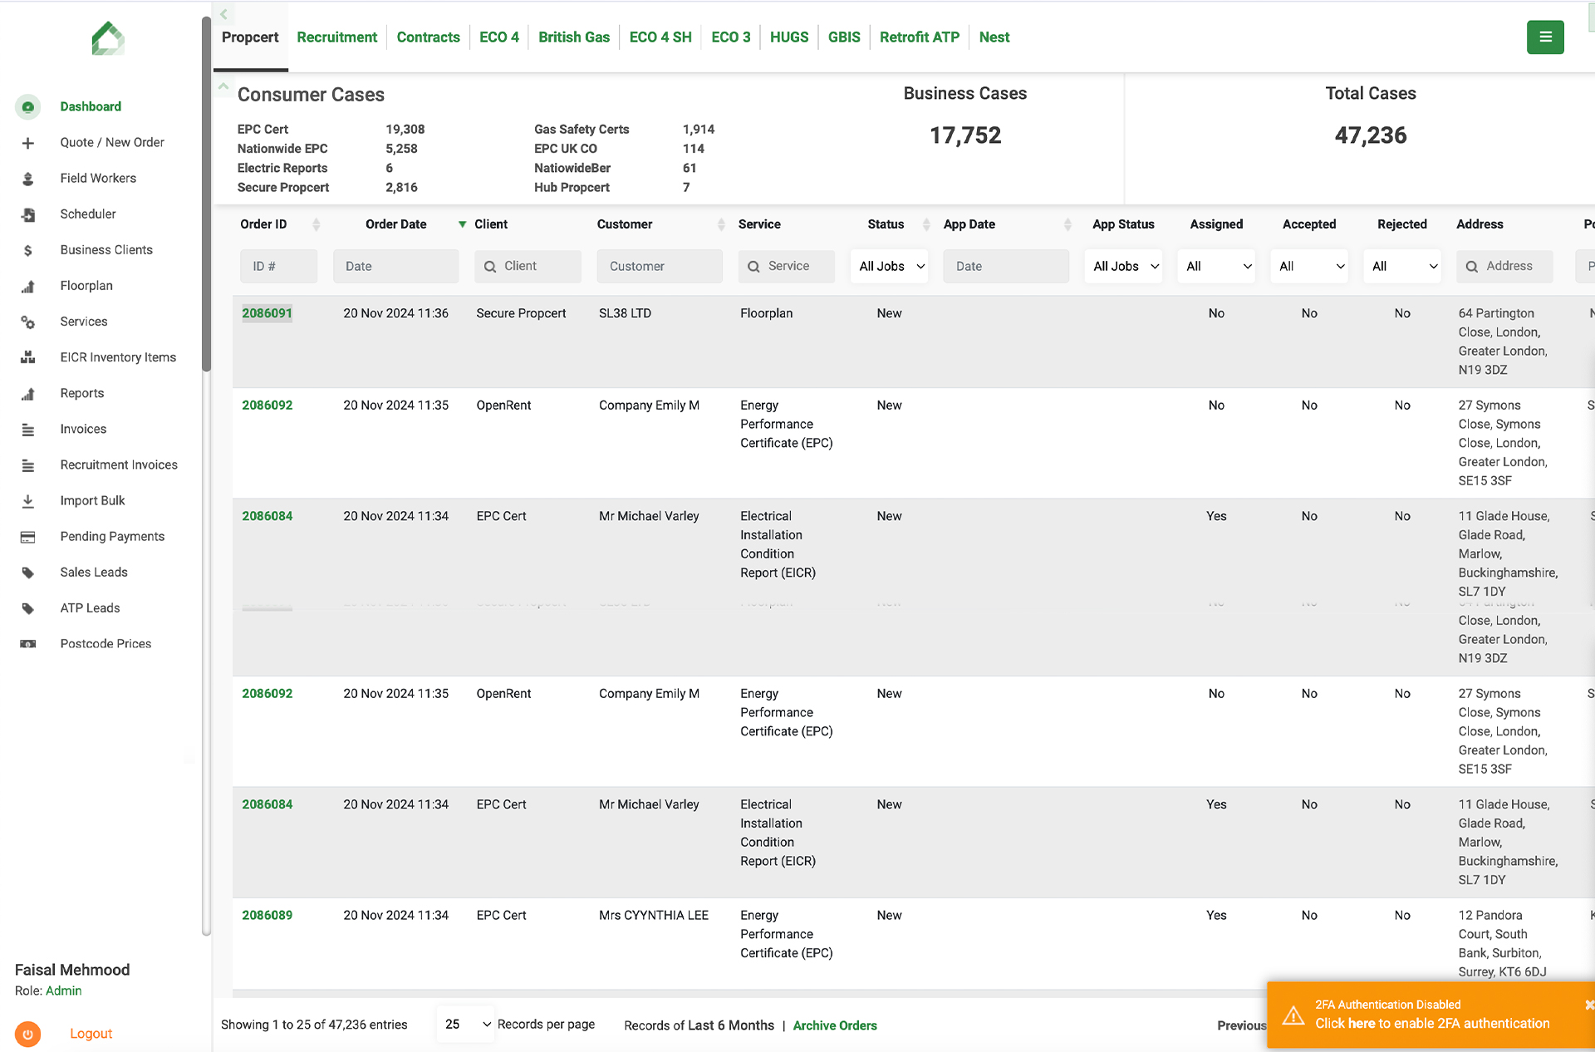Image resolution: width=1595 pixels, height=1052 pixels.
Task: Collapse the sidebar with the left chevron
Action: (x=223, y=14)
